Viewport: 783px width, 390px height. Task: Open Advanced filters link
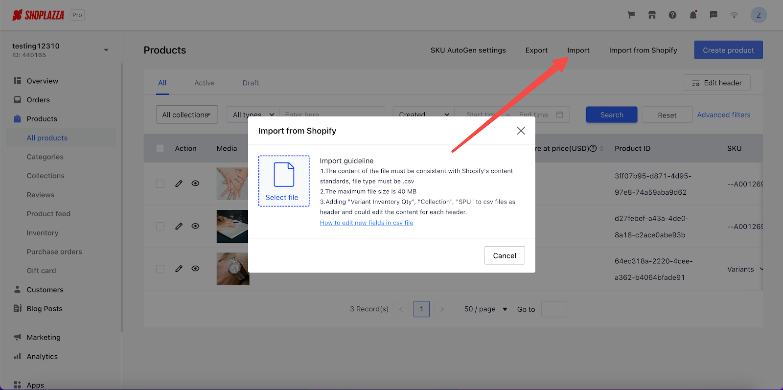coord(724,115)
